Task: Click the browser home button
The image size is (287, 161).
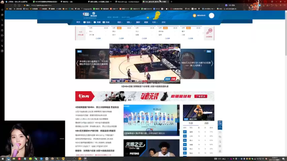Action: pyautogui.click(x=19, y=5)
